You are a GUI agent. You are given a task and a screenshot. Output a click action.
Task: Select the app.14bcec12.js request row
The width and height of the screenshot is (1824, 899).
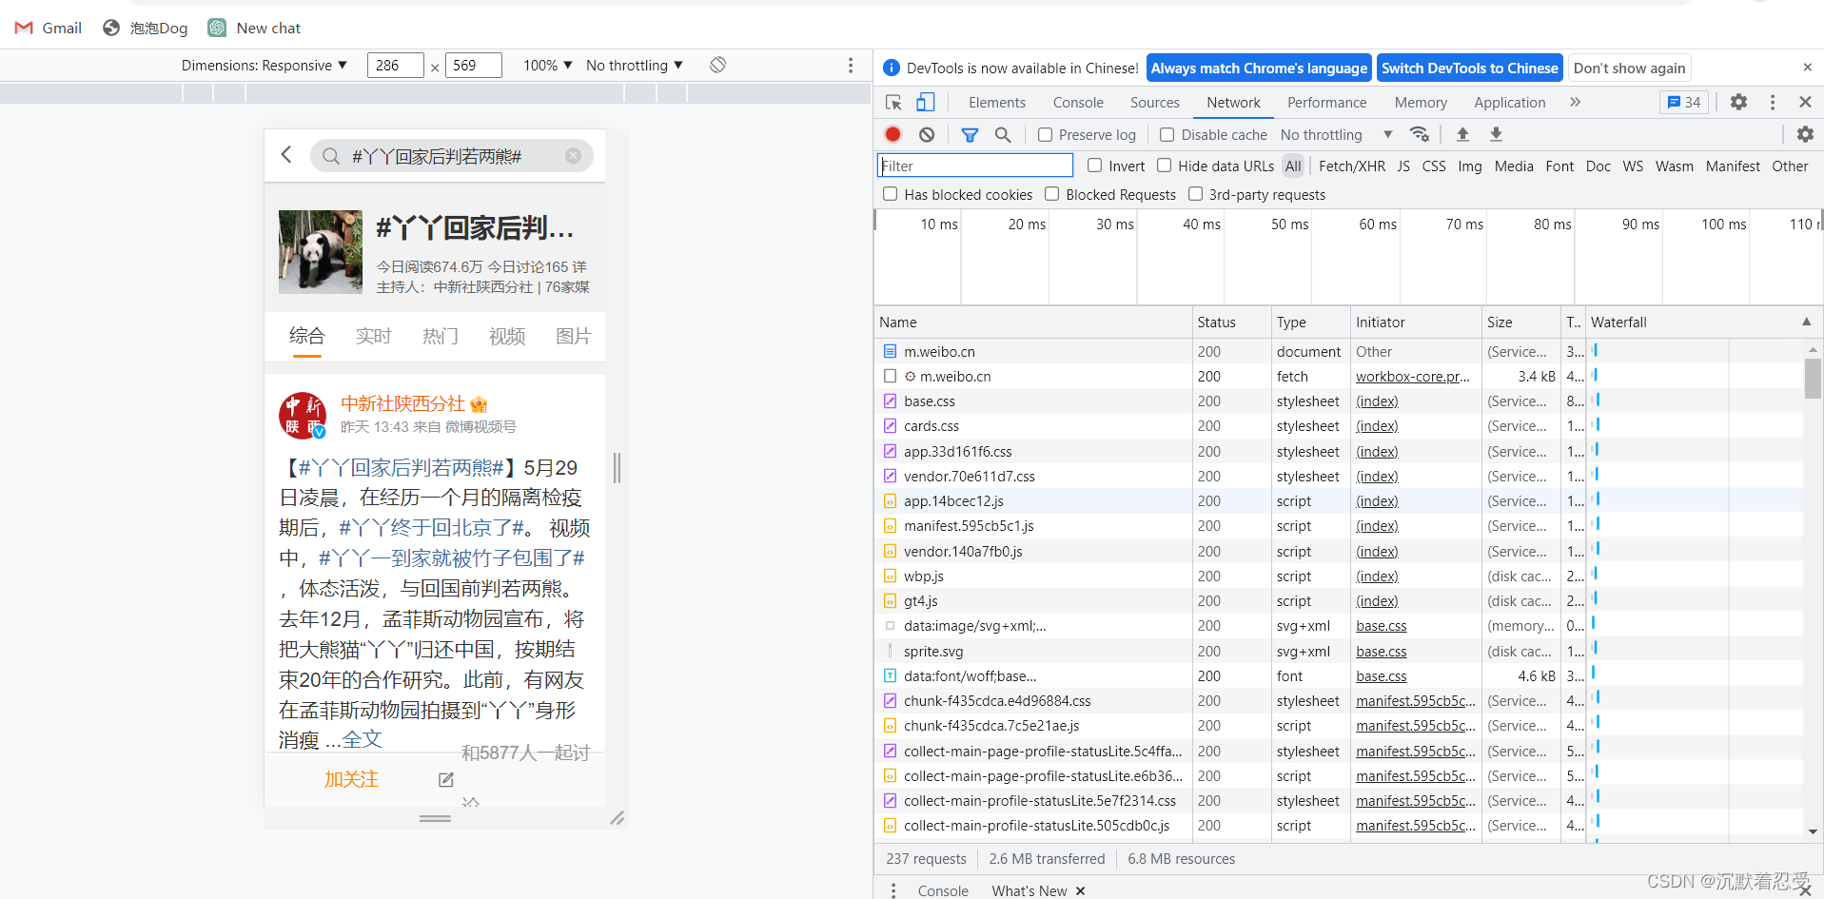pos(1338,500)
